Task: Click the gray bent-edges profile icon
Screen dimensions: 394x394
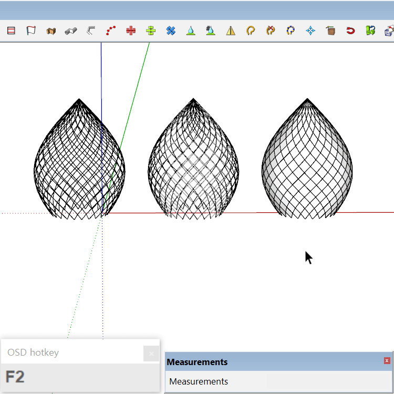Action: tap(91, 30)
